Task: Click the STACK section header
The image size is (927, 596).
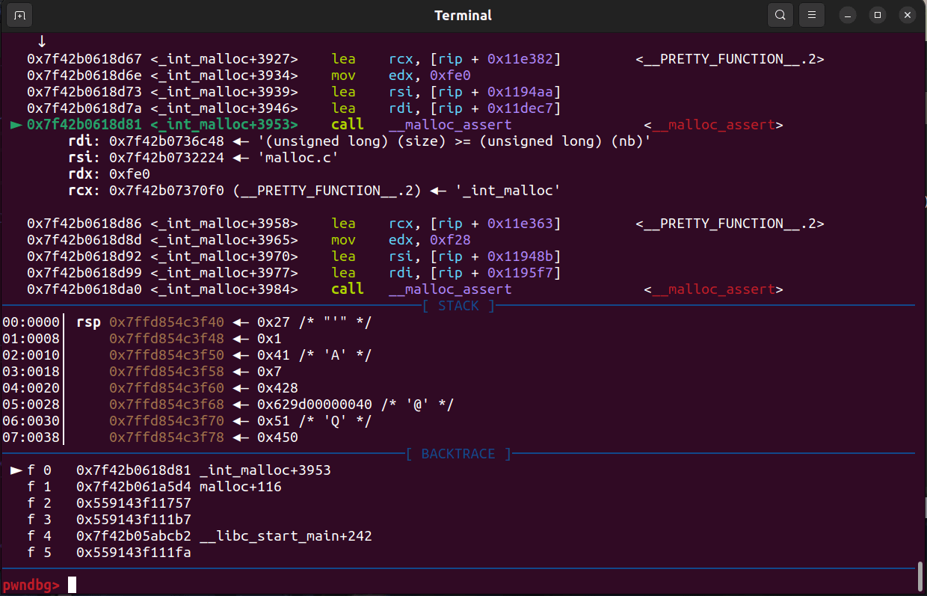Action: click(458, 306)
